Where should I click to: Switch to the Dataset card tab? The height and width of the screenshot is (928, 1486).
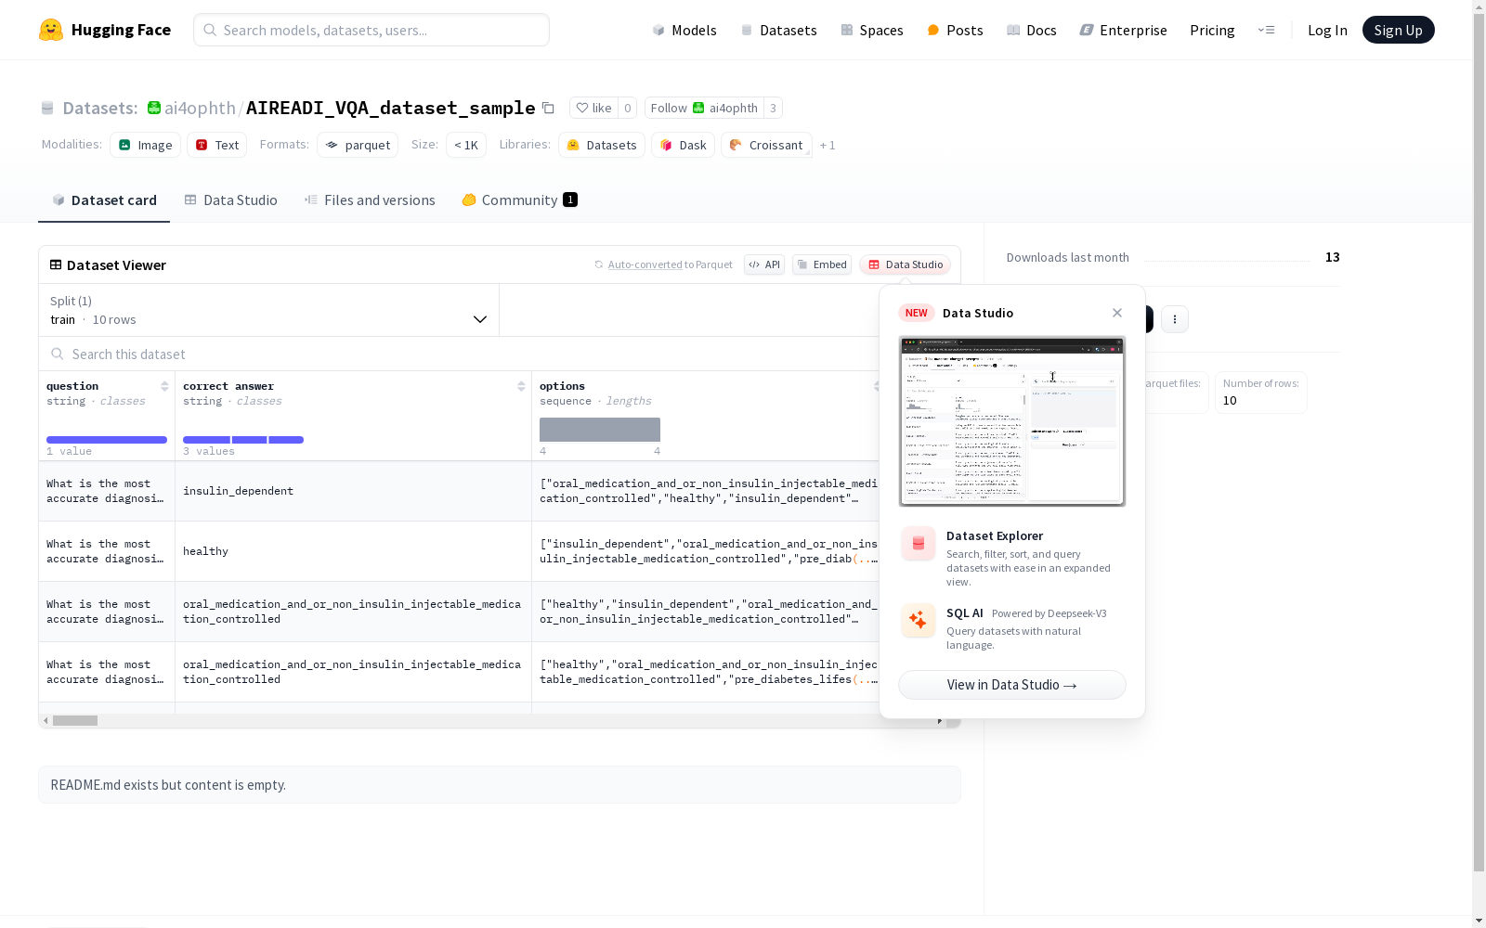[x=104, y=200]
